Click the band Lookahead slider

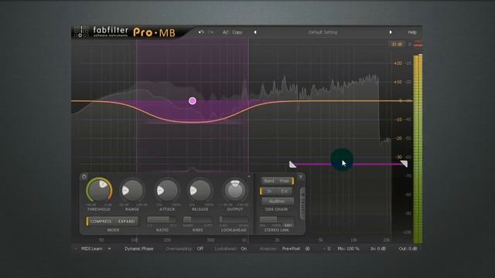click(234, 219)
